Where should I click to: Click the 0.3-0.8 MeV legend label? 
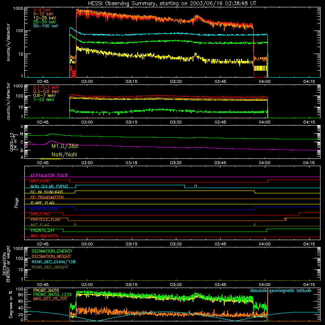point(46,92)
